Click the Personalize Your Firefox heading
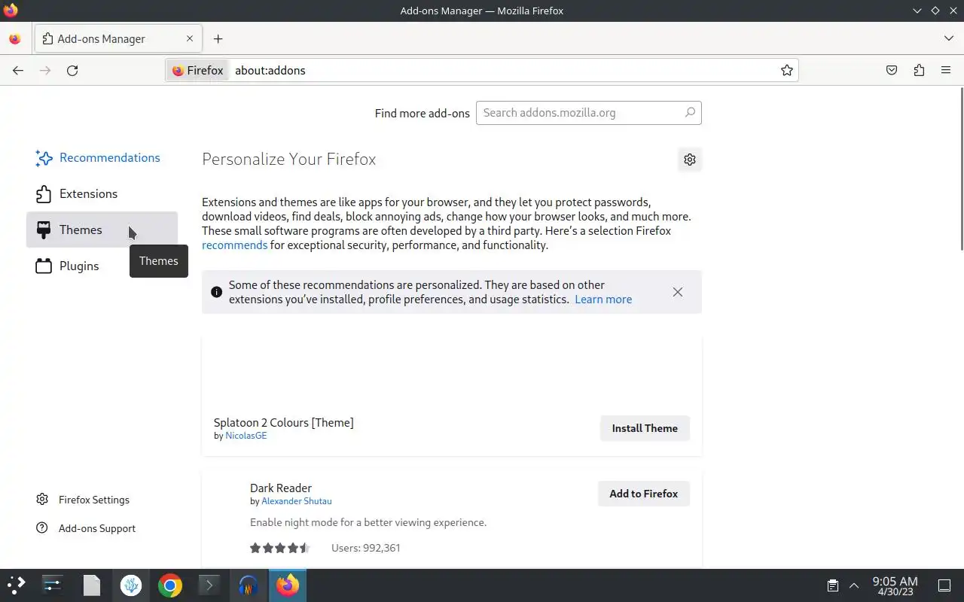964x602 pixels. coord(289,160)
